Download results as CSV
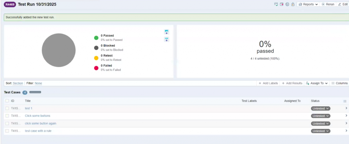 (x=167, y=39)
